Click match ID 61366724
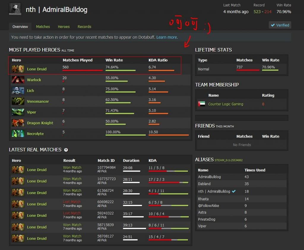 tap(105, 190)
